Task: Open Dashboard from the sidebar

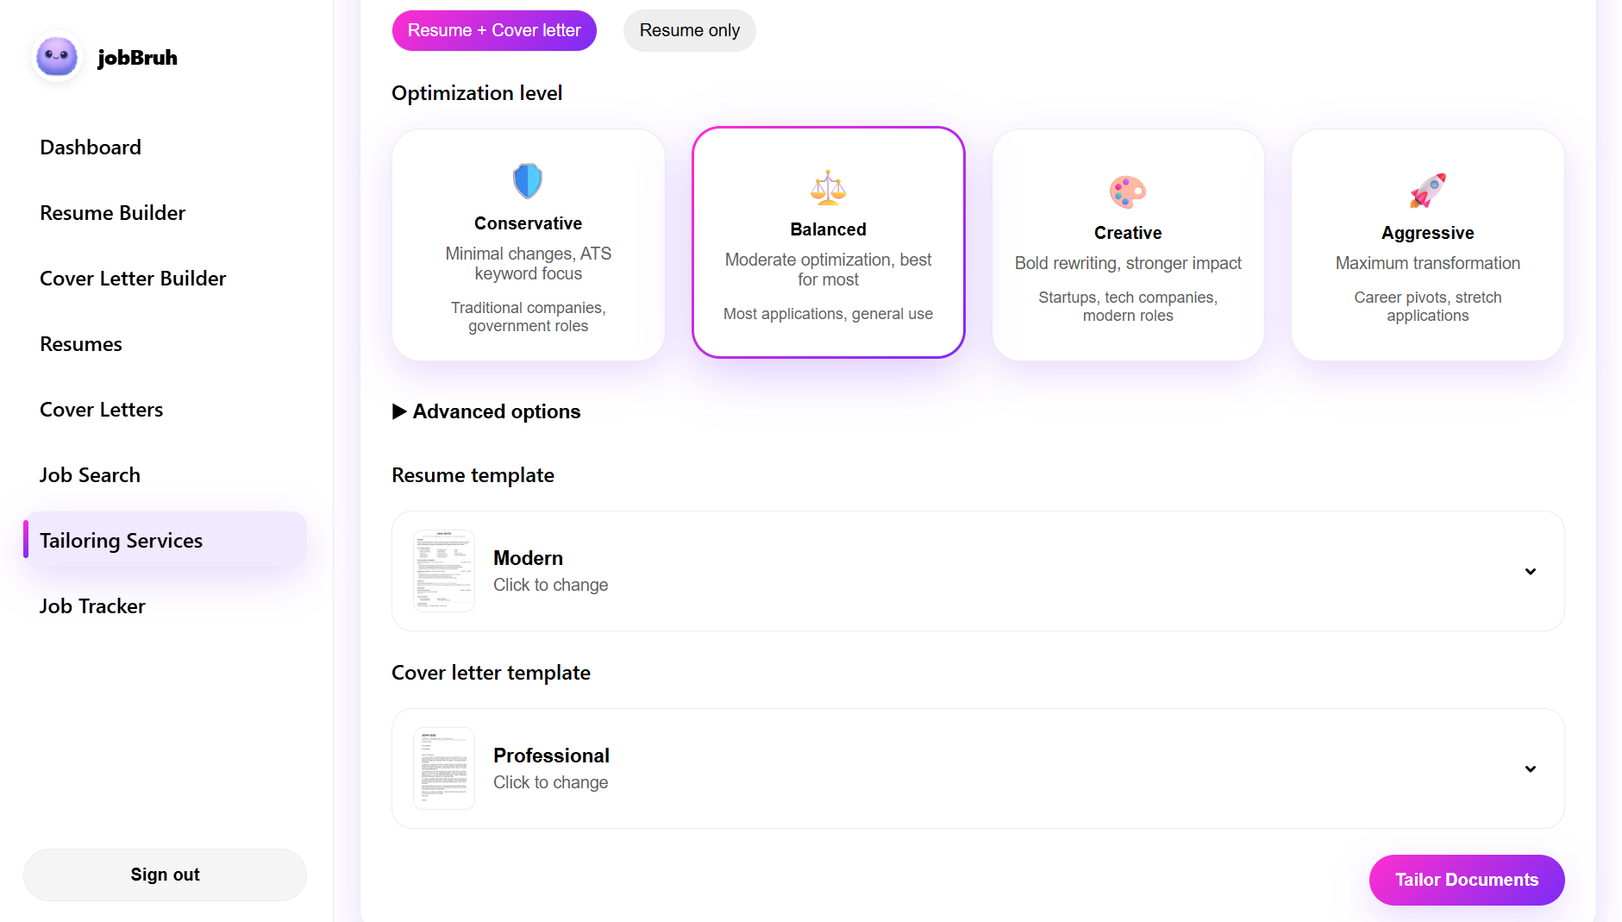Action: tap(91, 147)
